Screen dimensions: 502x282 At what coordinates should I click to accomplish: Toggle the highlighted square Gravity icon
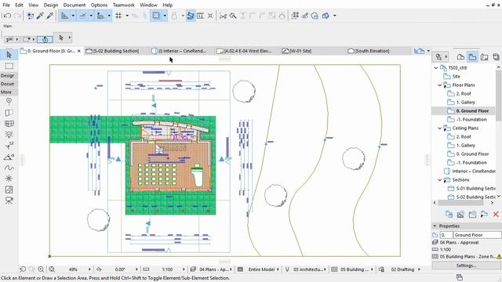pos(156,16)
